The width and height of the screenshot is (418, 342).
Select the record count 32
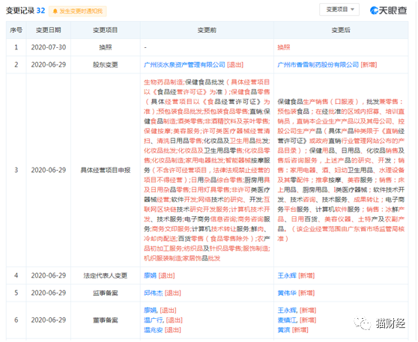coord(40,10)
